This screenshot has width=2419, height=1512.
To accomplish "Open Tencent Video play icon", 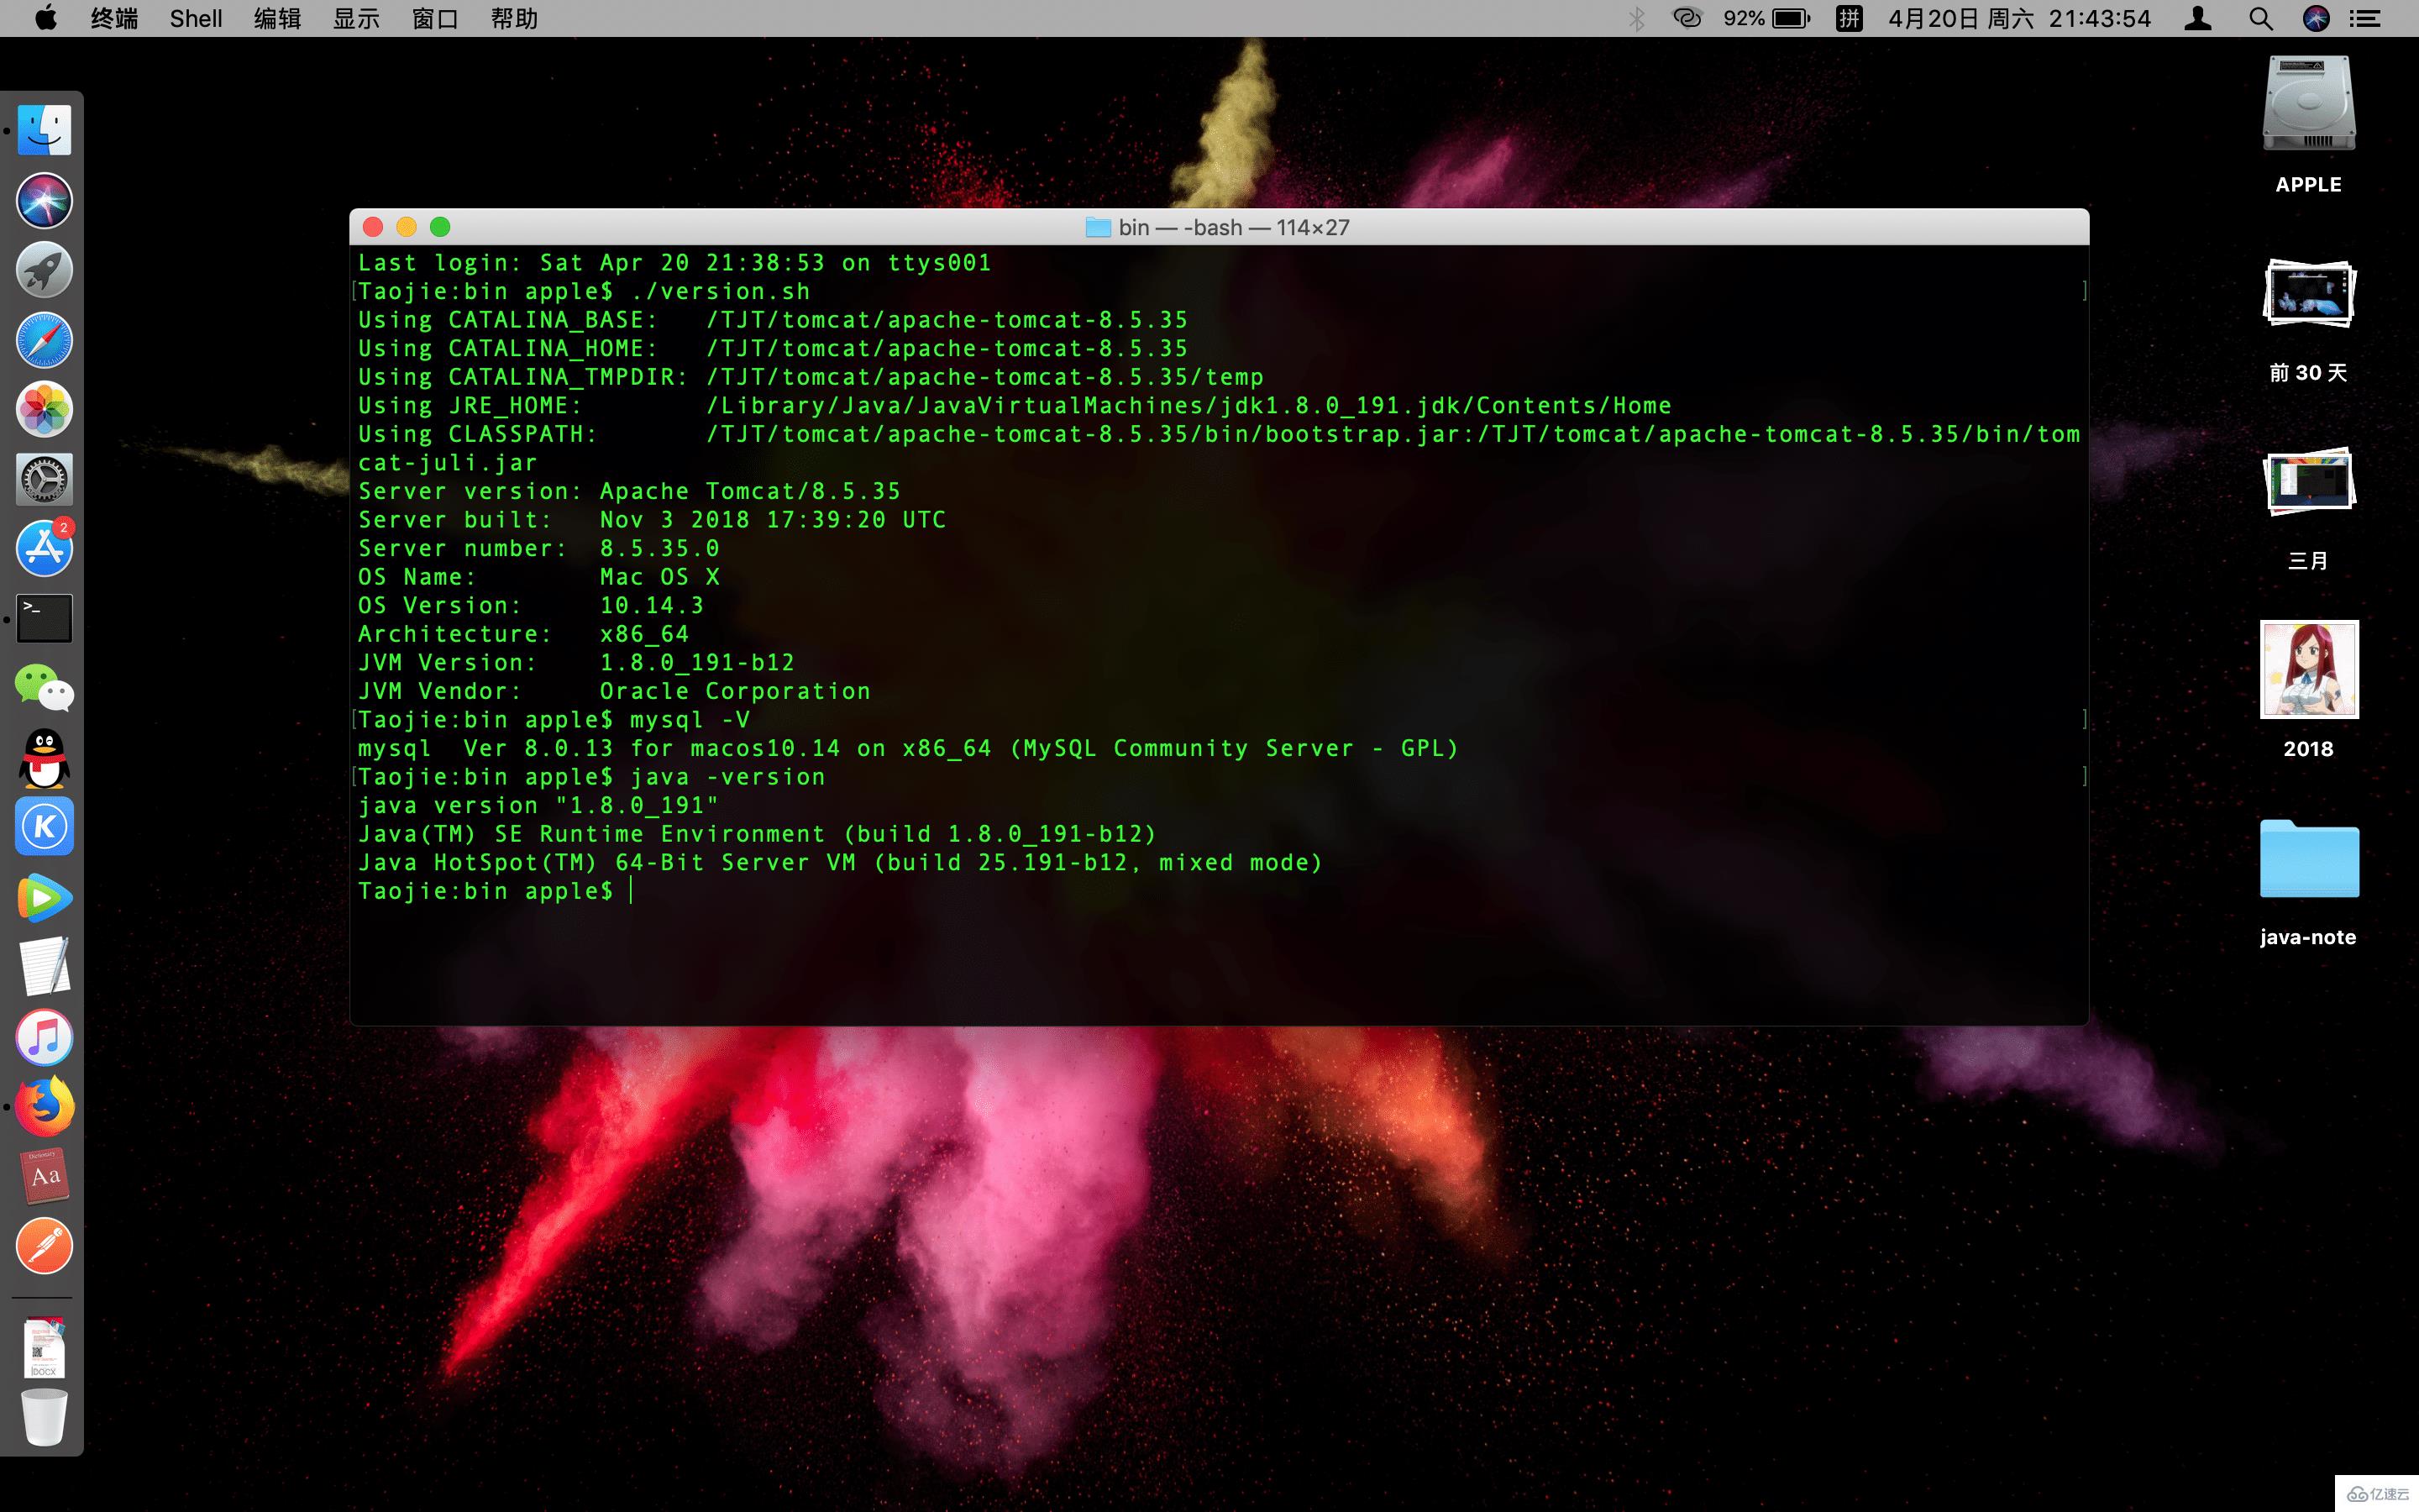I will 44,897.
